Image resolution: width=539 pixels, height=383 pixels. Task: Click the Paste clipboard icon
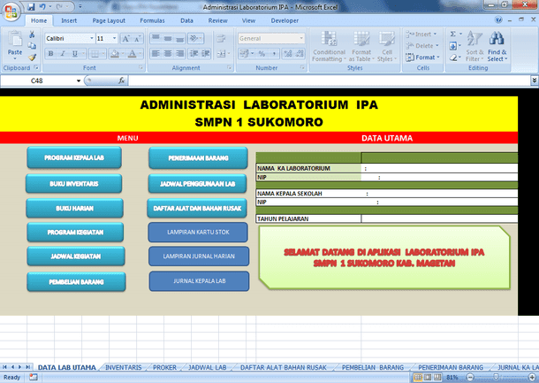pyautogui.click(x=15, y=38)
